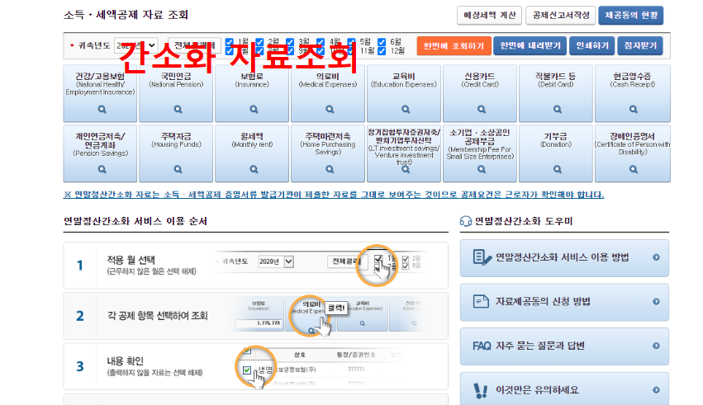The height and width of the screenshot is (405, 703).
Task: Toggle the 11월 month checkbox
Action: [x=351, y=51]
